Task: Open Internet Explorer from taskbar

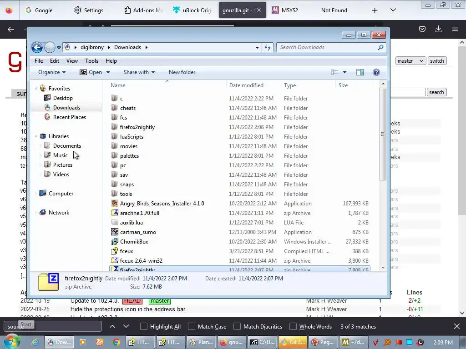Action: click(x=35, y=342)
